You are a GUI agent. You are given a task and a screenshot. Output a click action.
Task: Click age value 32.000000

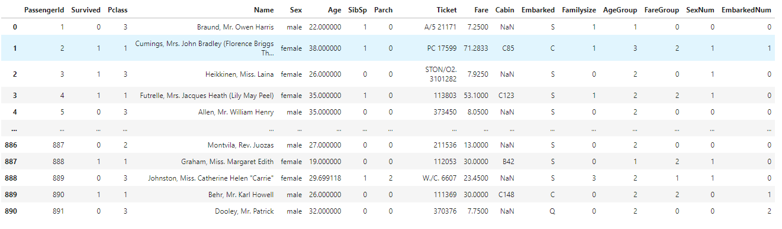tap(325, 211)
